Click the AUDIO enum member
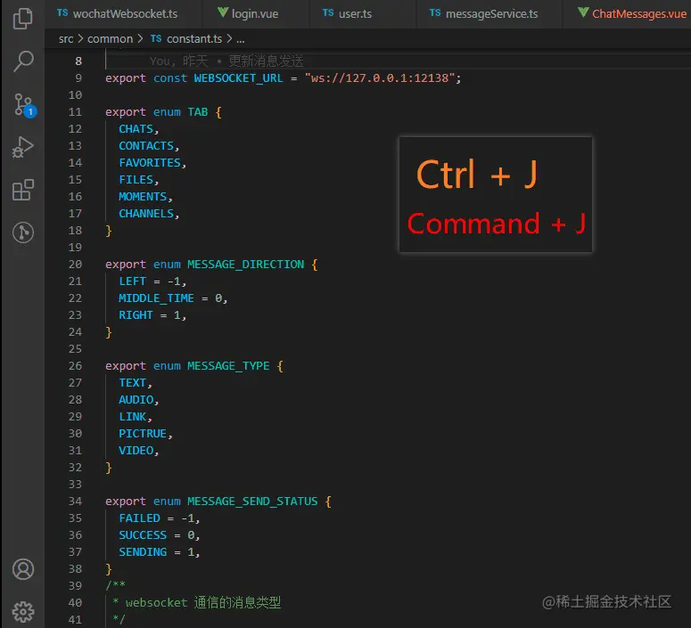 (x=136, y=400)
